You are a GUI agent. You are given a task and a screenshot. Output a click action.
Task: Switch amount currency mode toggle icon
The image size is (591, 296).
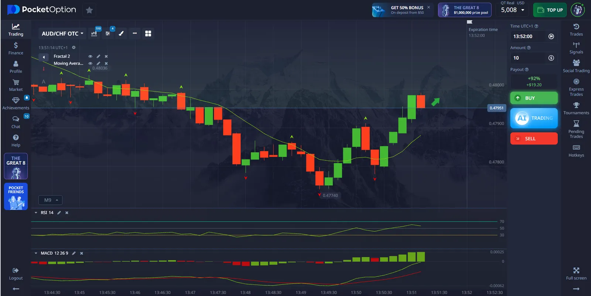pyautogui.click(x=551, y=58)
